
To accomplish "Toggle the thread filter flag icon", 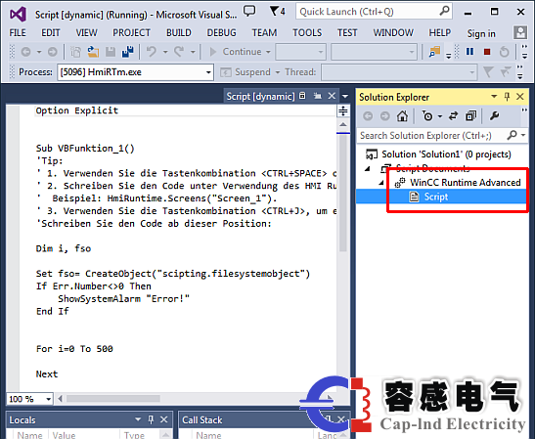I will coord(488,72).
